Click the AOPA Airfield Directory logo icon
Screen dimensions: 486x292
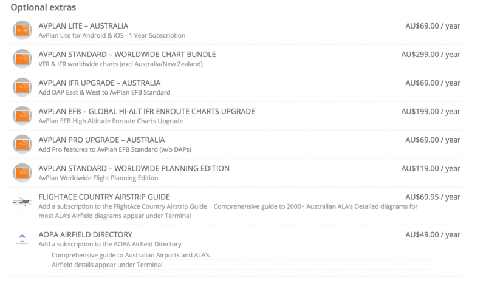click(x=22, y=239)
